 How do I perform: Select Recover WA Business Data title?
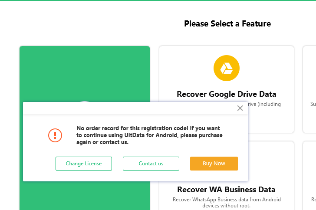point(226,190)
